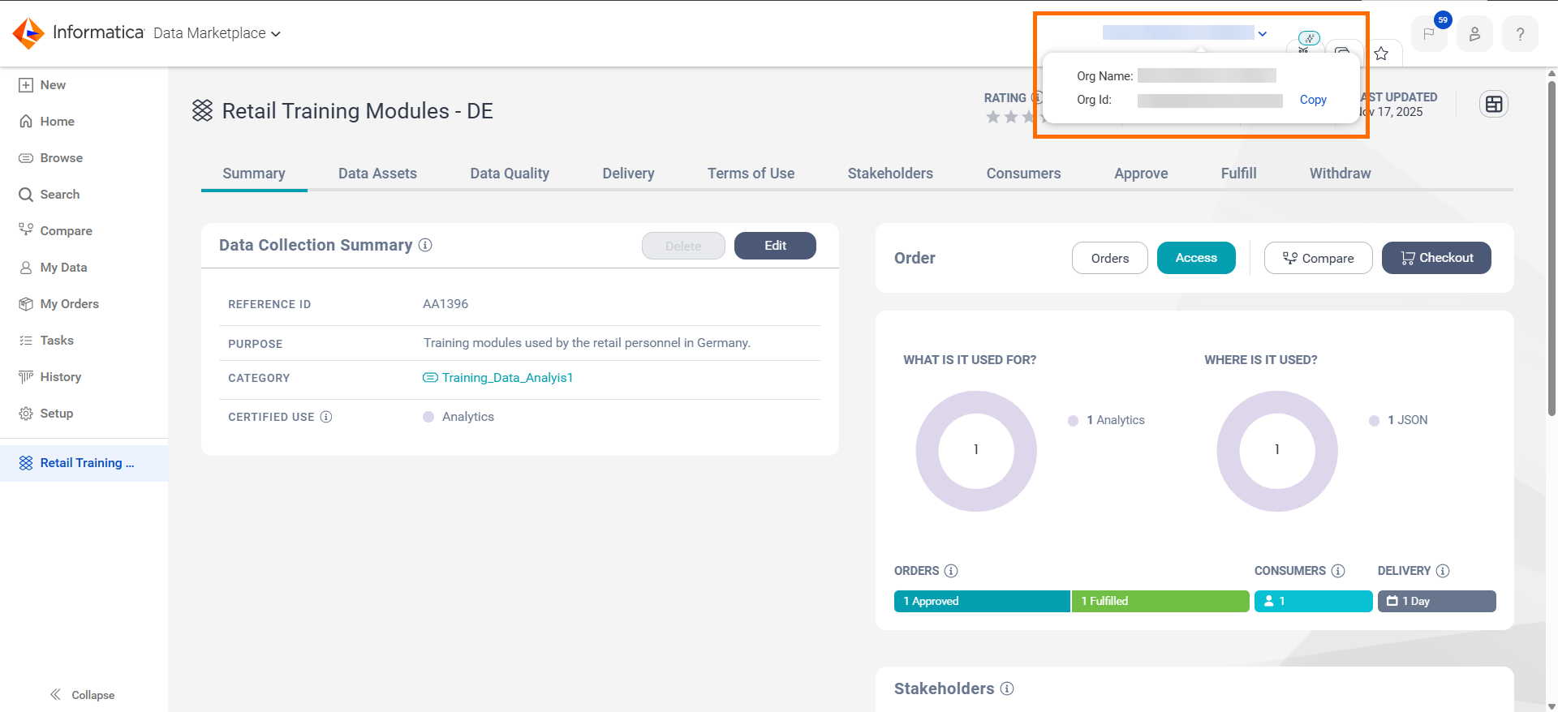The width and height of the screenshot is (1558, 712).
Task: Click info icon beside Certified Use
Action: (326, 417)
